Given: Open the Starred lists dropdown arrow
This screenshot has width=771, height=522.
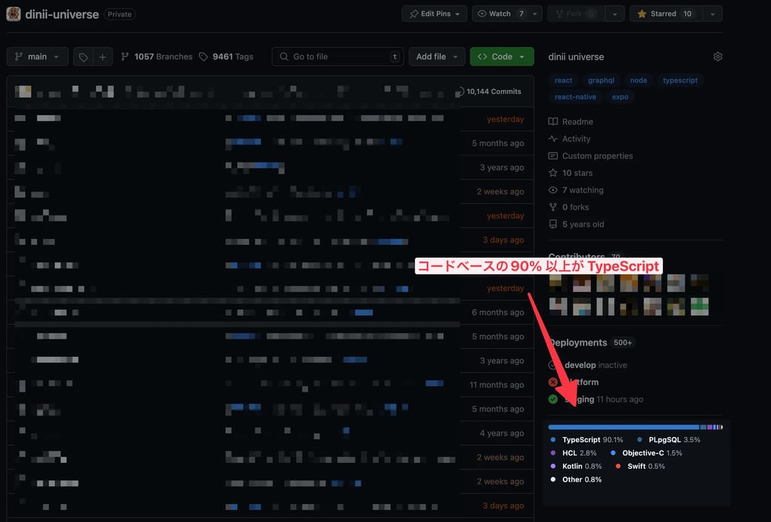Looking at the screenshot, I should point(713,14).
